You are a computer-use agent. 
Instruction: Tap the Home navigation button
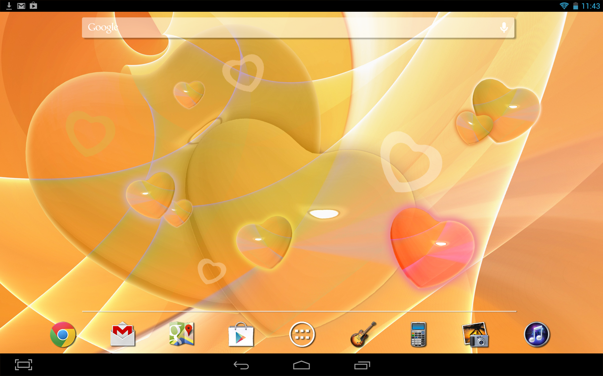point(301,365)
